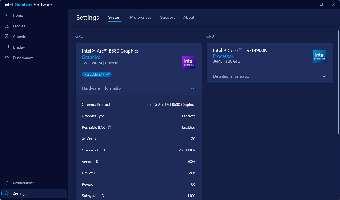Switch to the Support tab
Viewport: 340px width, 200px height.
[x=167, y=18]
